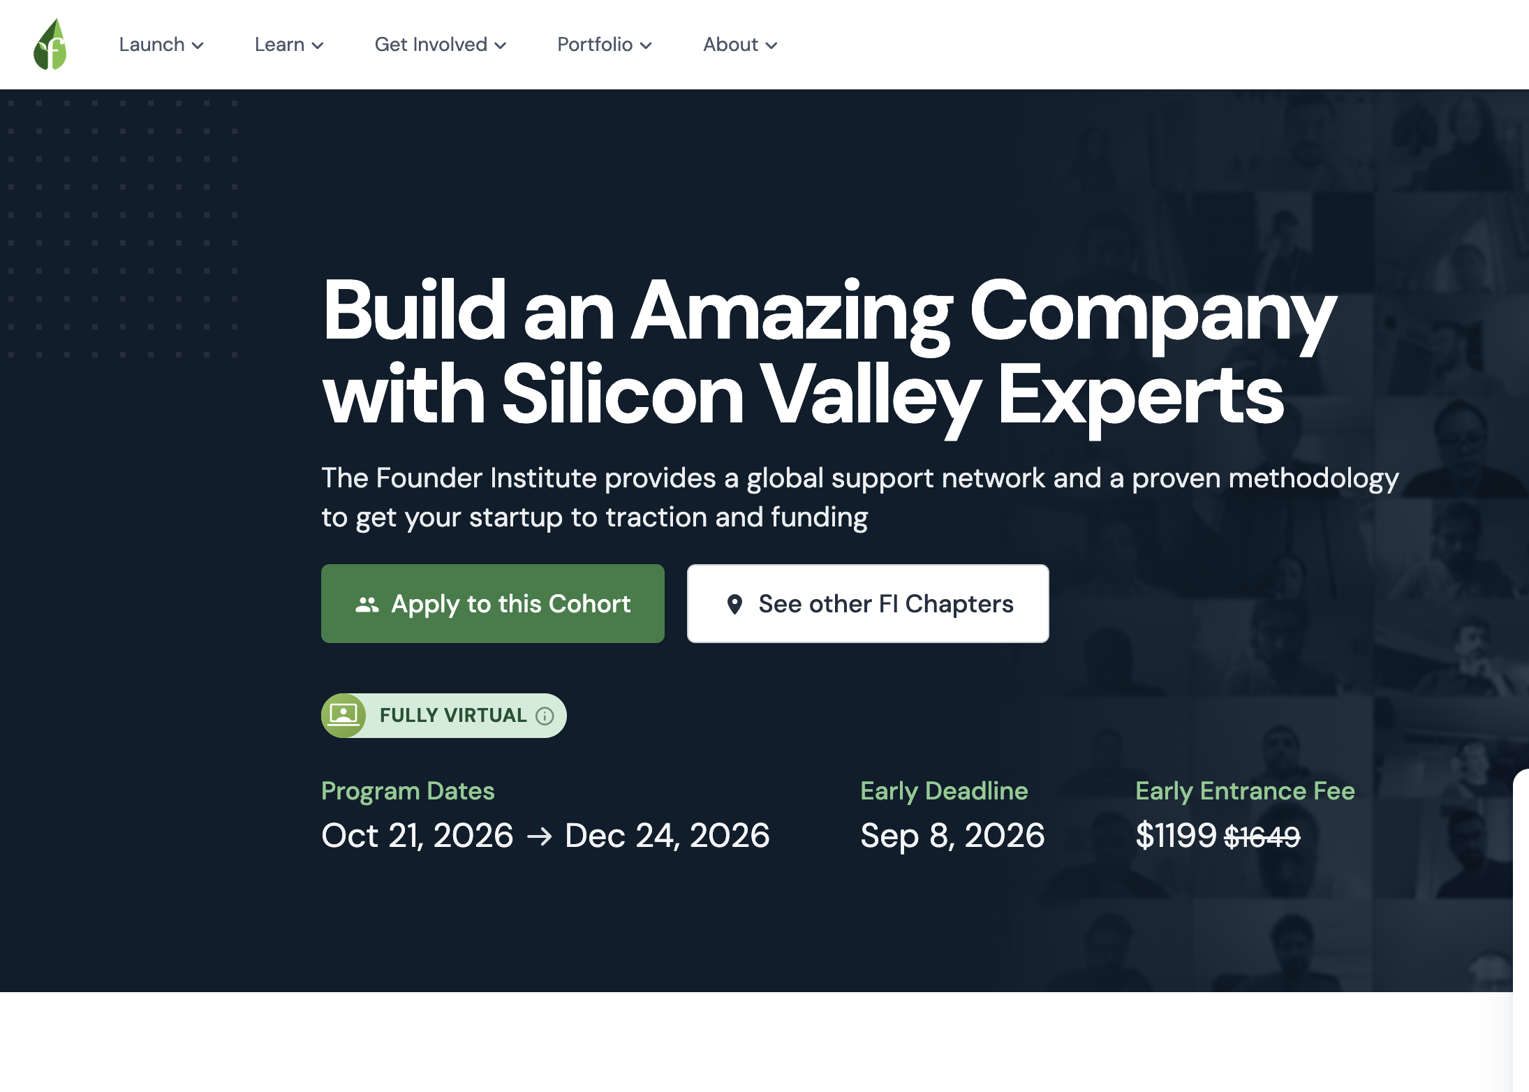Click the Founder Institute leaf logo
Viewport: 1529px width, 1092px height.
click(50, 44)
